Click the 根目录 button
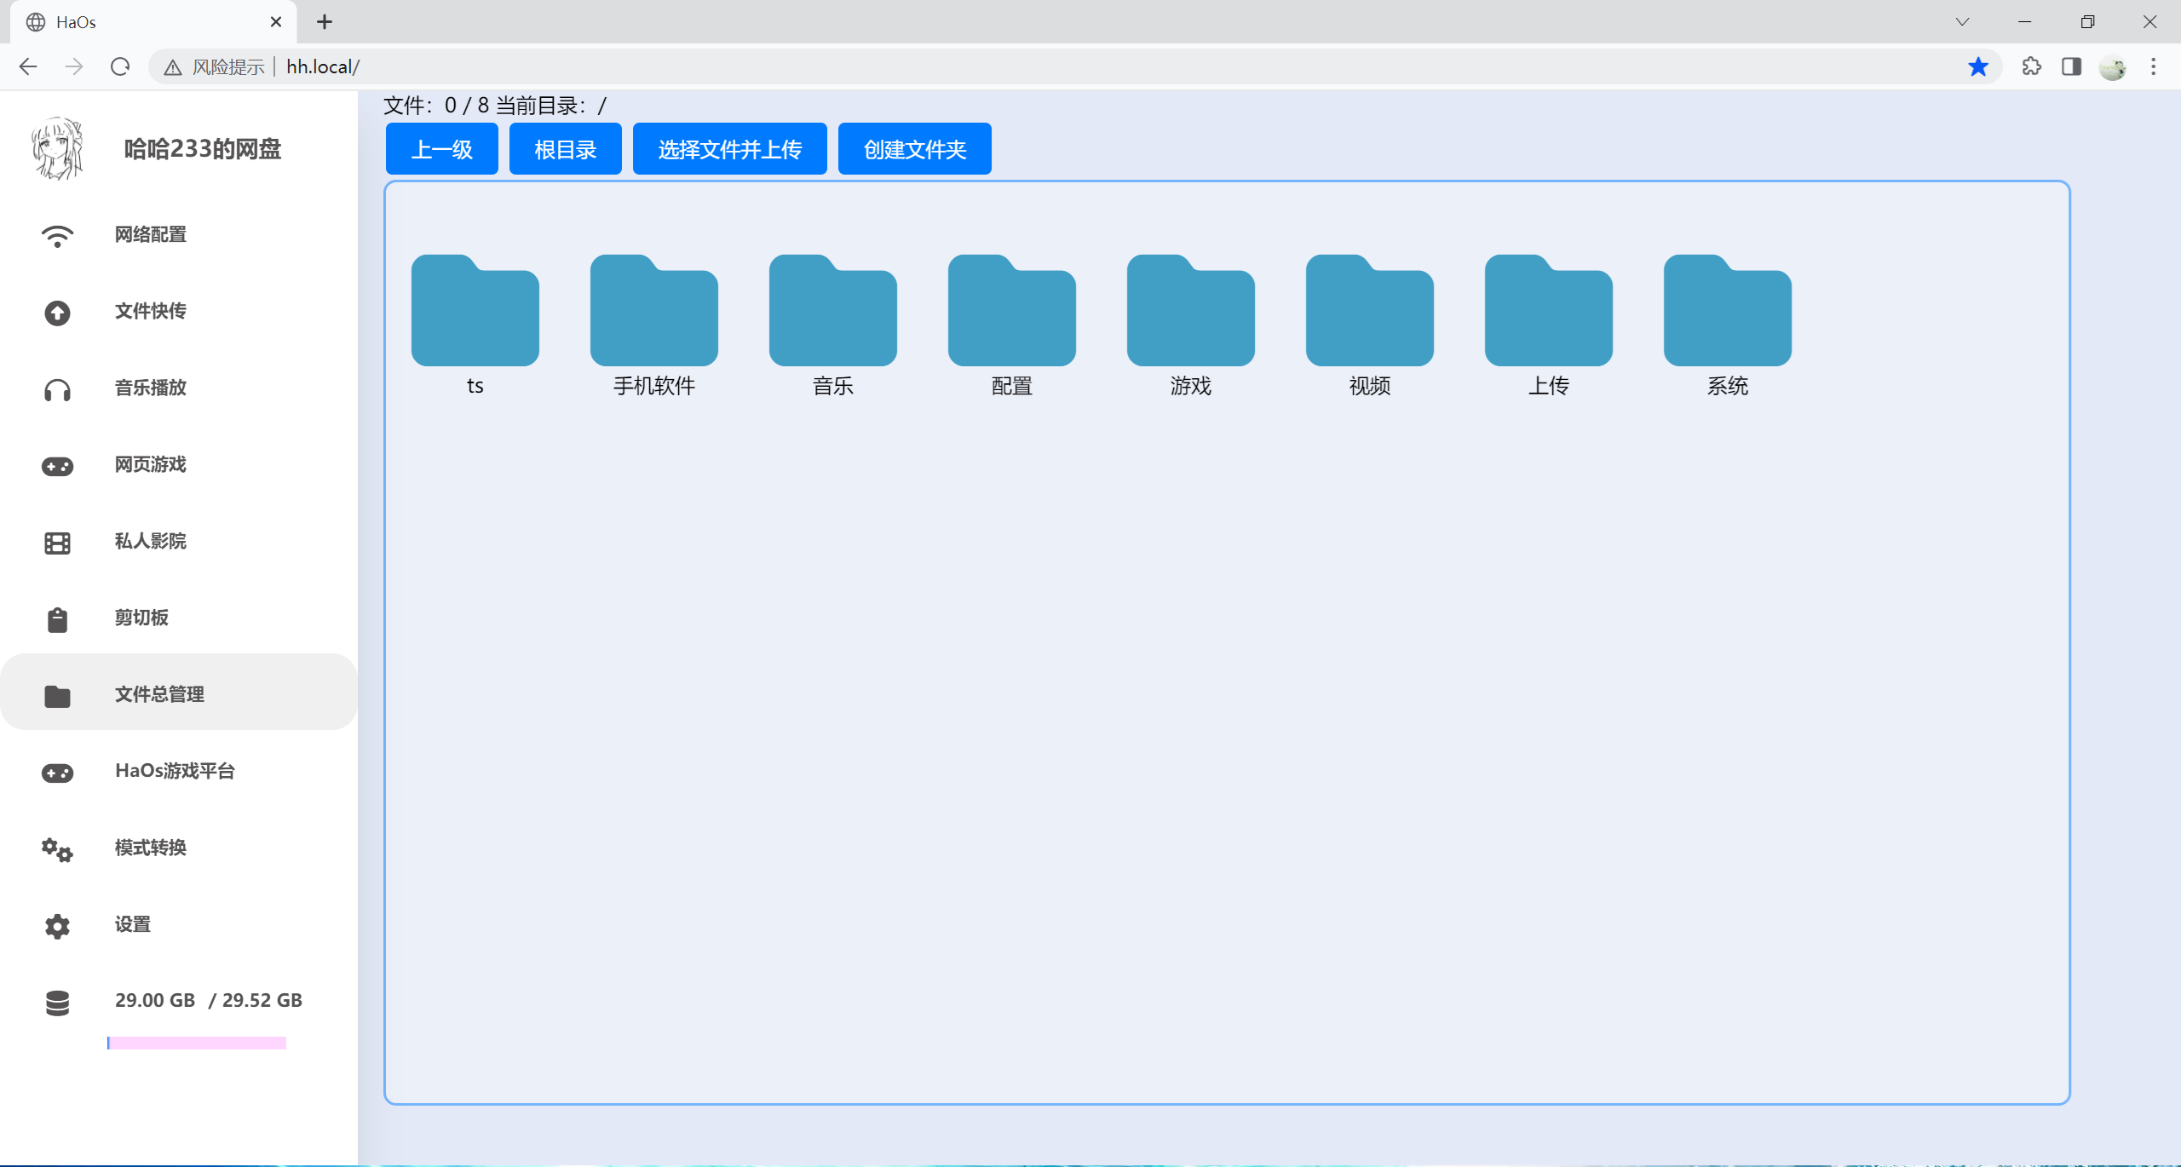The width and height of the screenshot is (2181, 1167). point(566,149)
